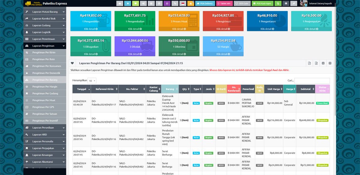
Task: Expand Laporan Personalia menu
Action: point(45,142)
